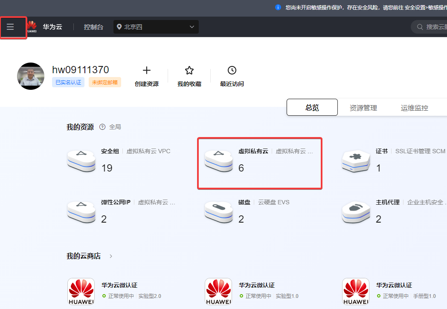
Task: Open the 证书 resource title
Action: [x=381, y=151]
